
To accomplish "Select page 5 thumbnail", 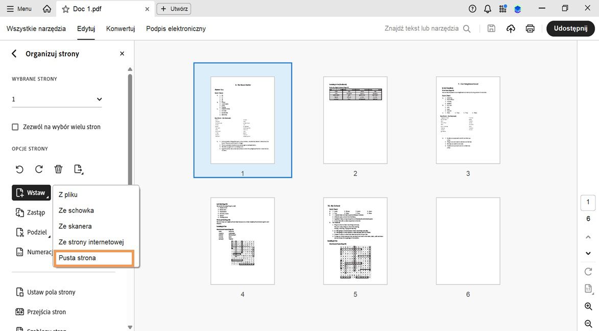I will point(355,241).
